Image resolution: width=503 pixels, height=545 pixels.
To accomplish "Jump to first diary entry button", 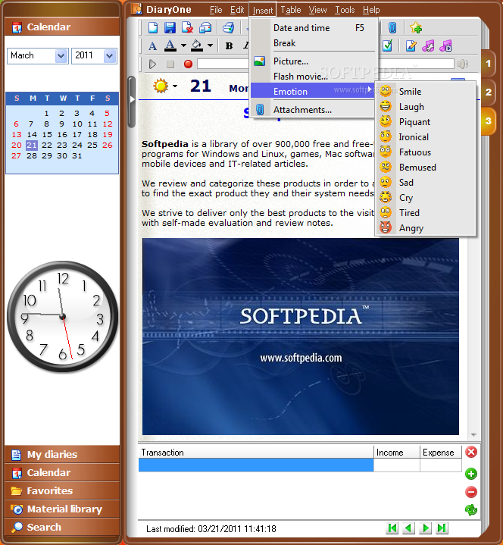I will (x=392, y=528).
